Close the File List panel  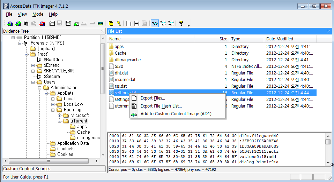tap(328, 31)
